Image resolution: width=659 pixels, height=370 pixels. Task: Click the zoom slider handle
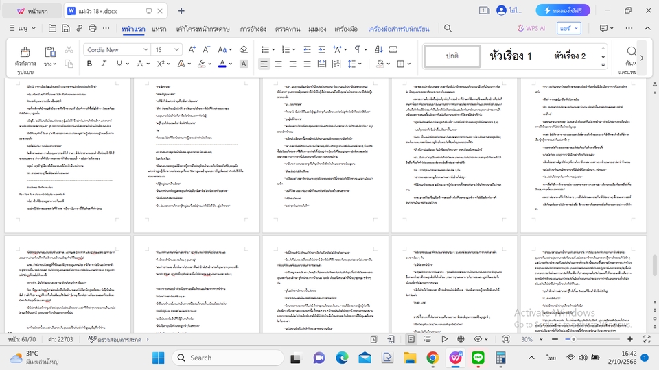[x=573, y=339]
